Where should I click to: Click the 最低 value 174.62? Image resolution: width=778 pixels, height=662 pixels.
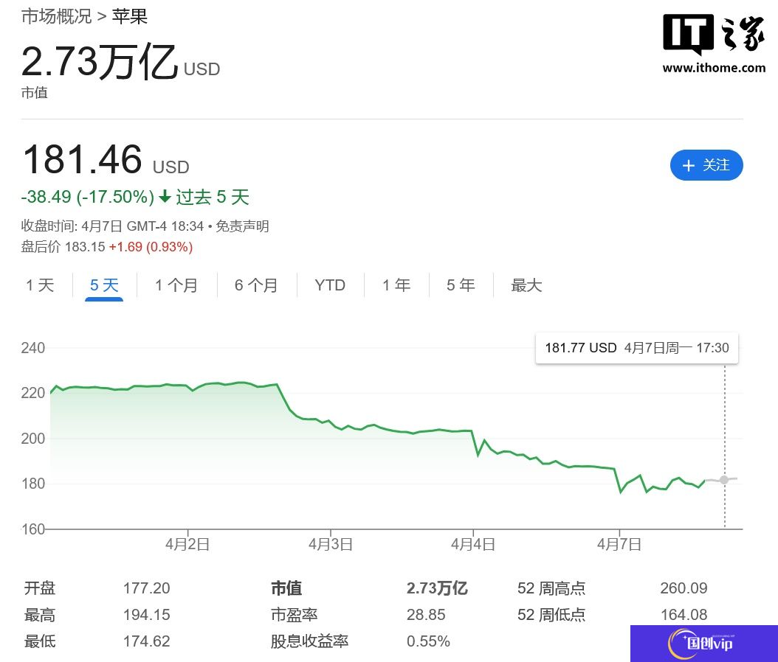pos(146,641)
